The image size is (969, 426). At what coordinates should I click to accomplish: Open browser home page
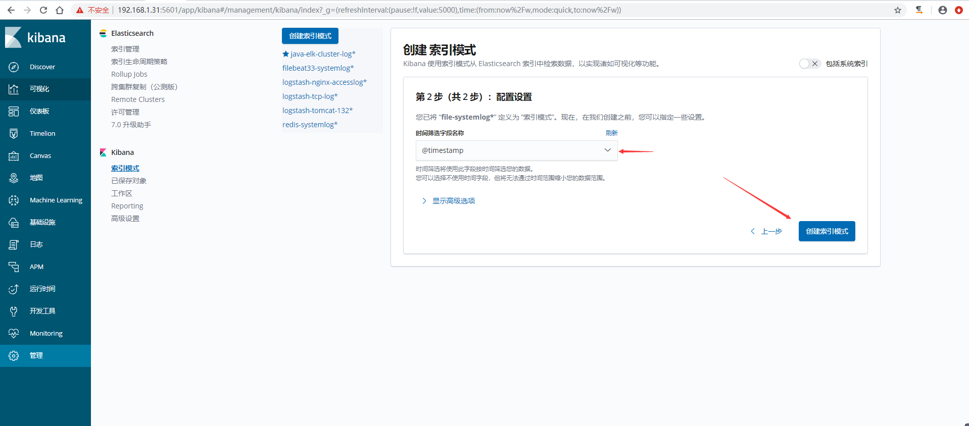click(x=60, y=10)
